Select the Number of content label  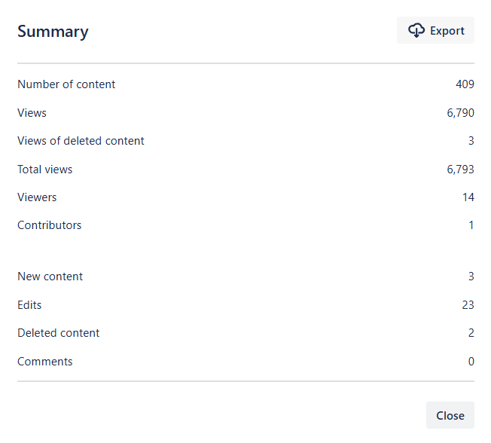coord(66,84)
